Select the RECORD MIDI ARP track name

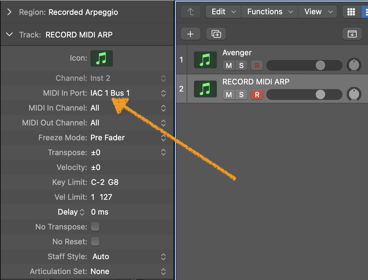(x=256, y=82)
